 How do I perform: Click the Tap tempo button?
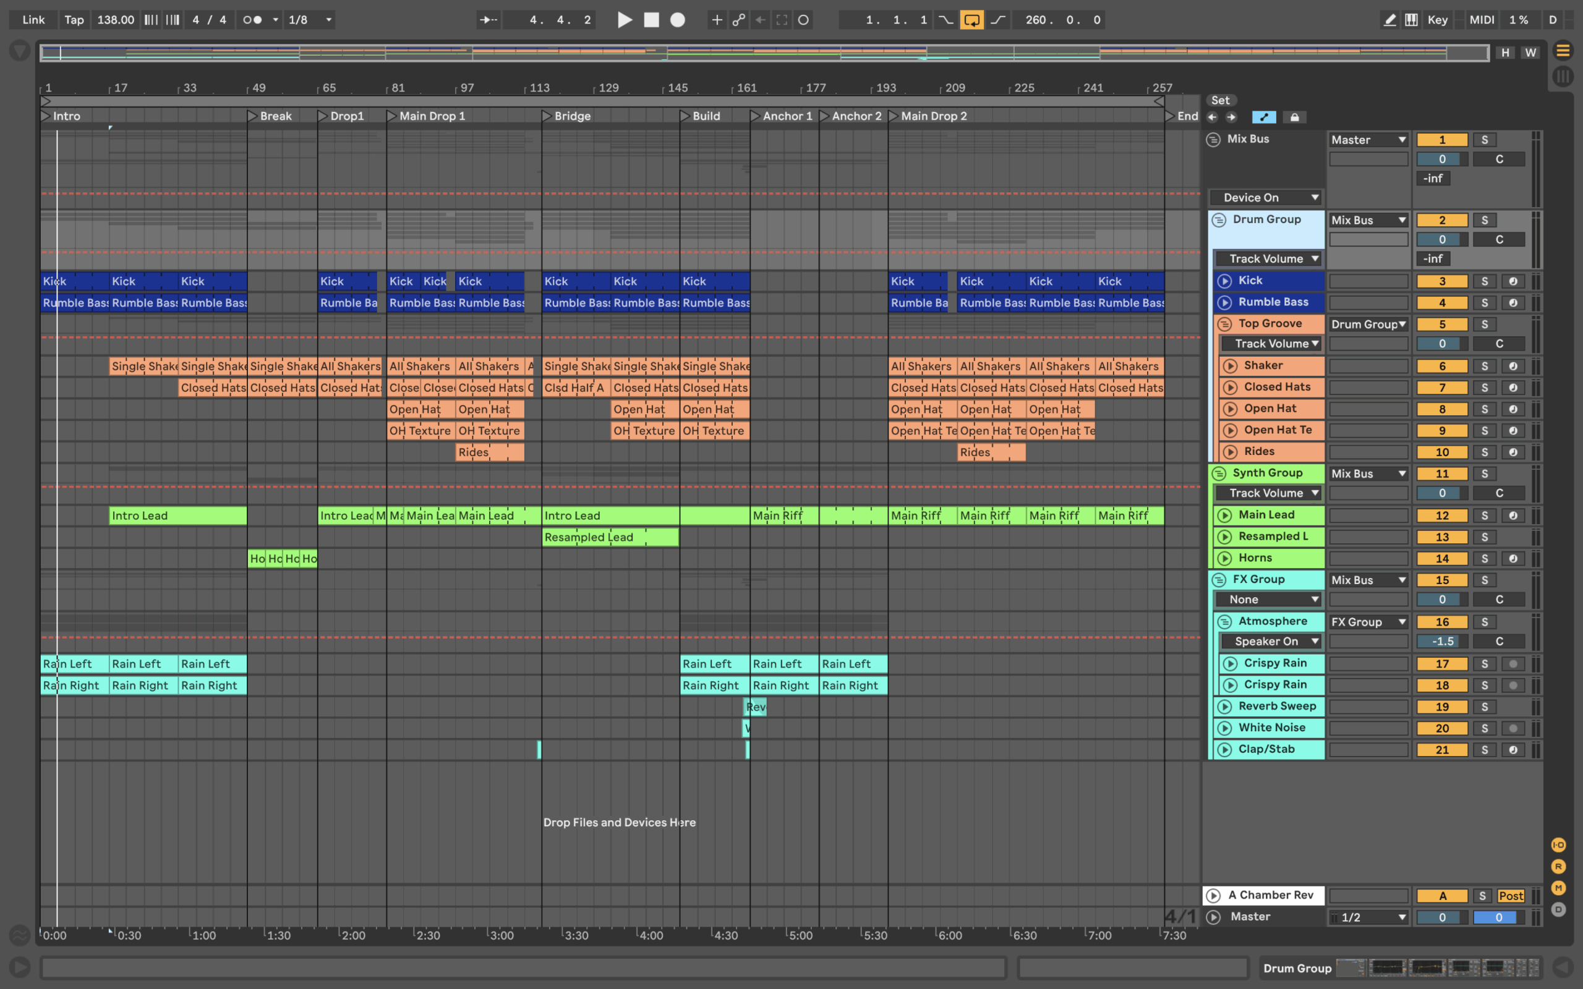coord(74,20)
